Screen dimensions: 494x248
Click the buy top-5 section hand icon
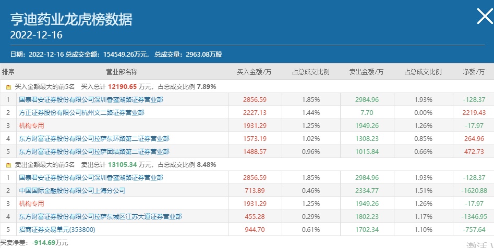[x=8, y=87]
